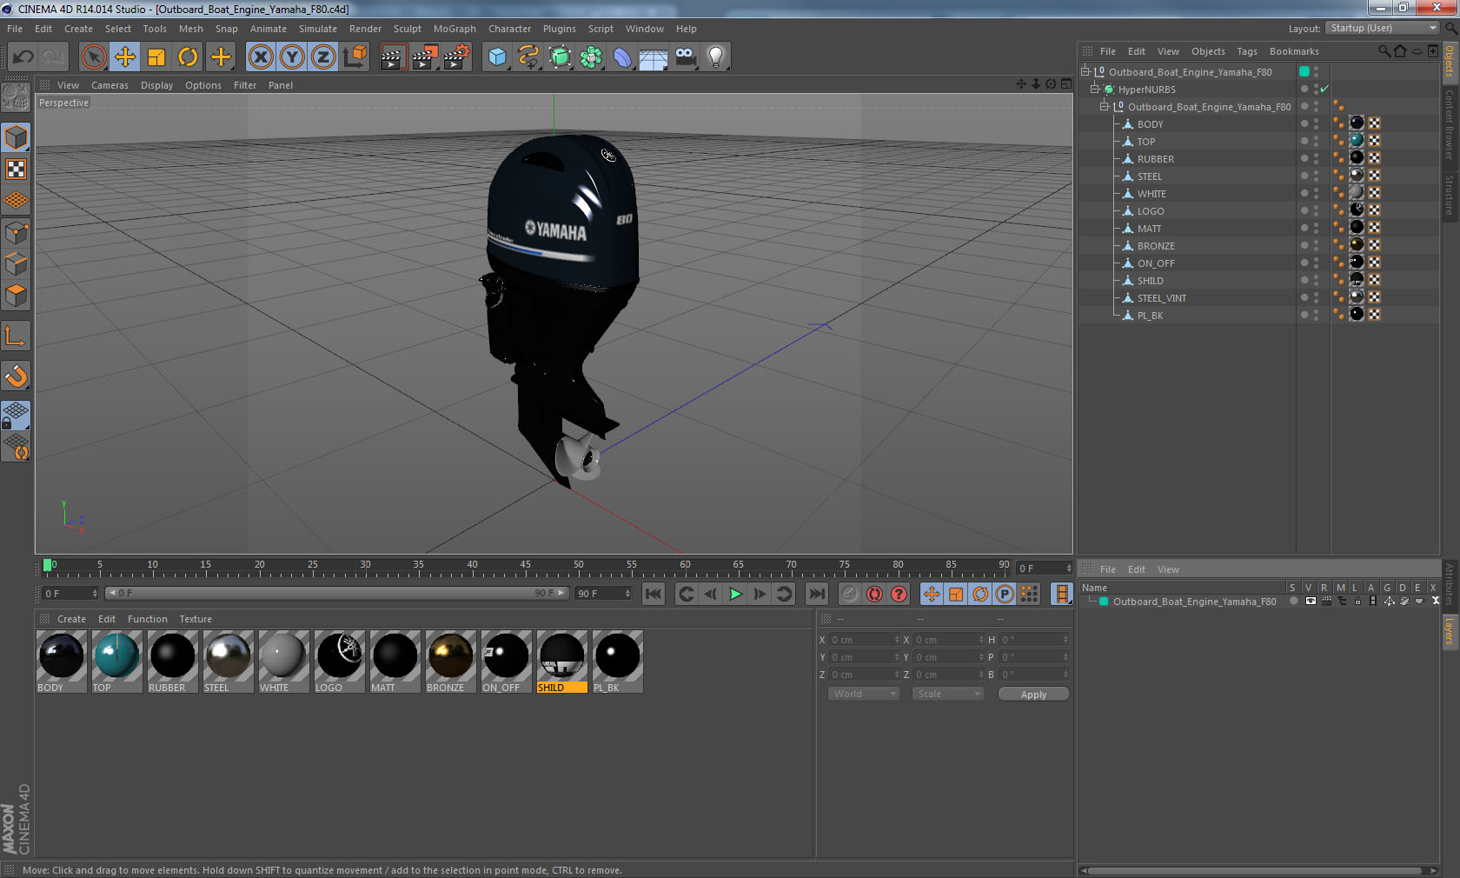The width and height of the screenshot is (1460, 878).
Task: Select the BRONZE object in tree
Action: point(1156,246)
